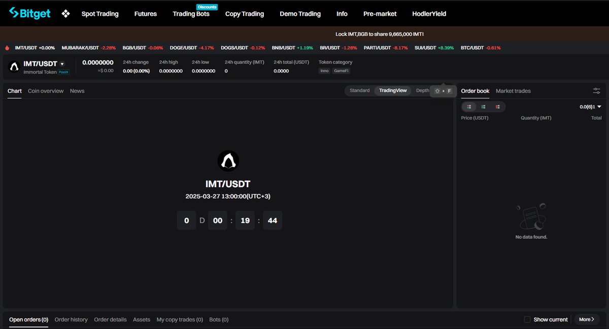Click PARTI/USDT ticker
The image size is (609, 329).
(386, 48)
